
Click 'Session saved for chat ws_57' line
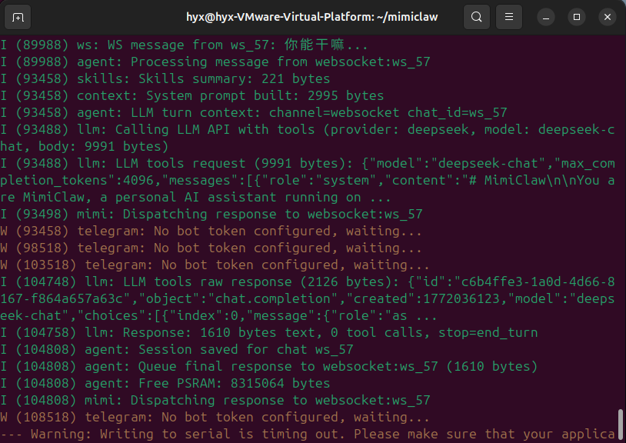[177, 349]
